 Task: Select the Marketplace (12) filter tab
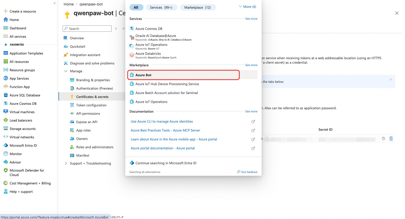pos(198,7)
